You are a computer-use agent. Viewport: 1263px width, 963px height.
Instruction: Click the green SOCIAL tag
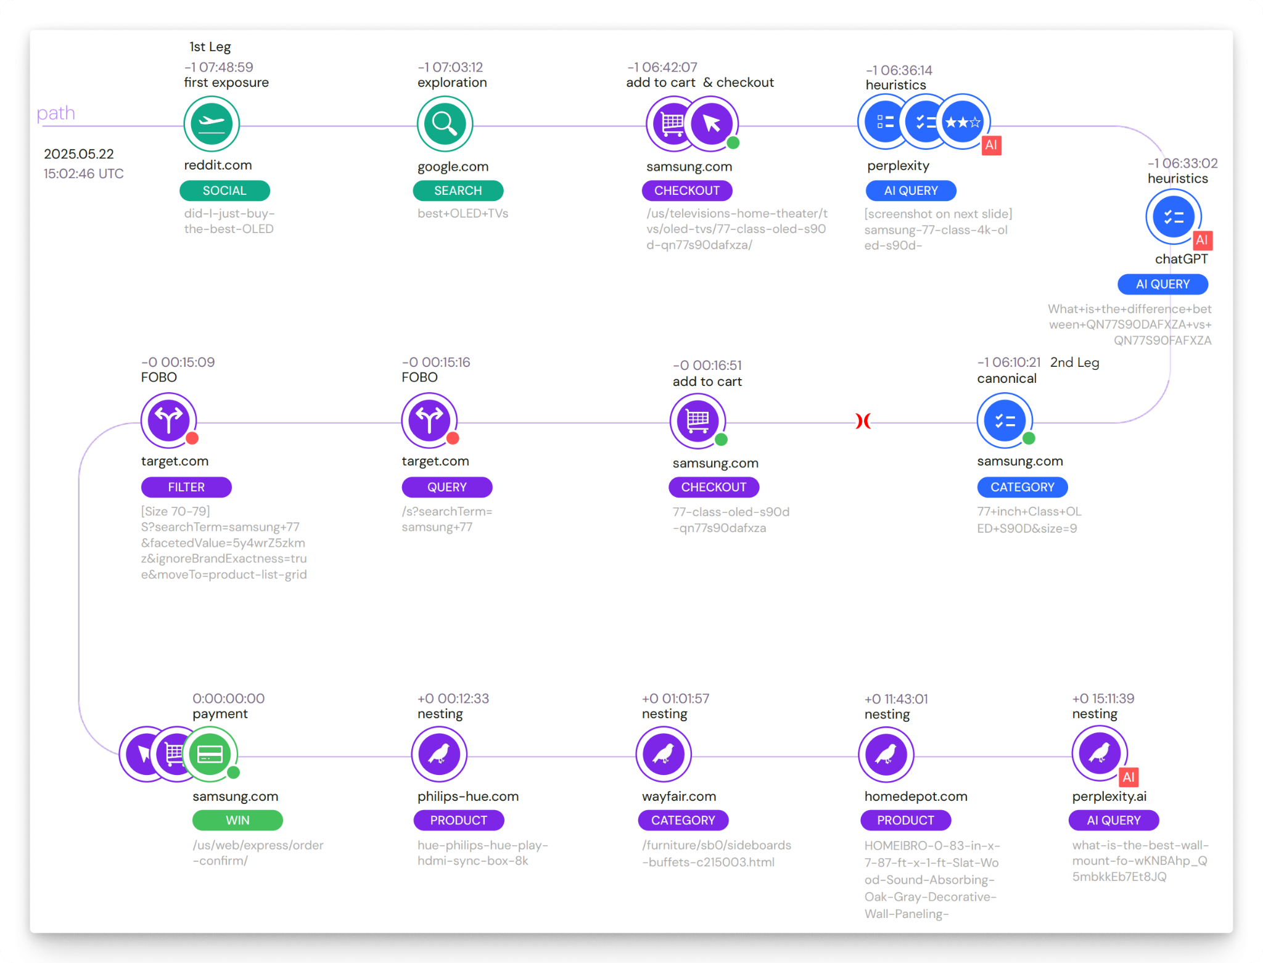224,191
